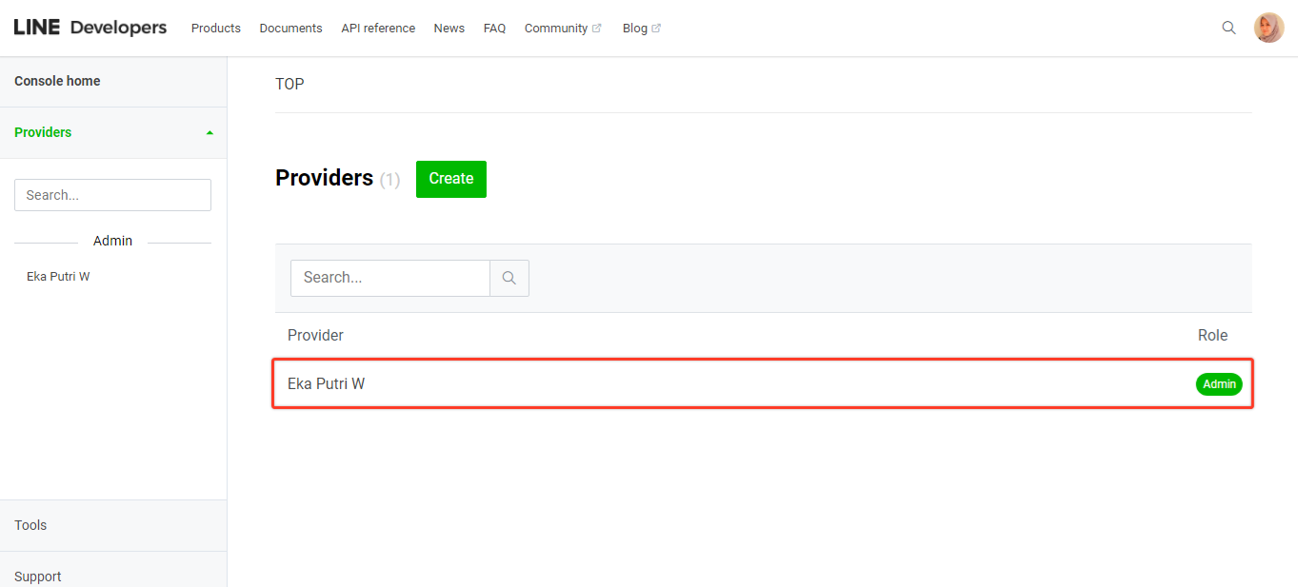Click the providers table search magnifier button
Viewport: 1298px width, 587px height.
click(509, 278)
